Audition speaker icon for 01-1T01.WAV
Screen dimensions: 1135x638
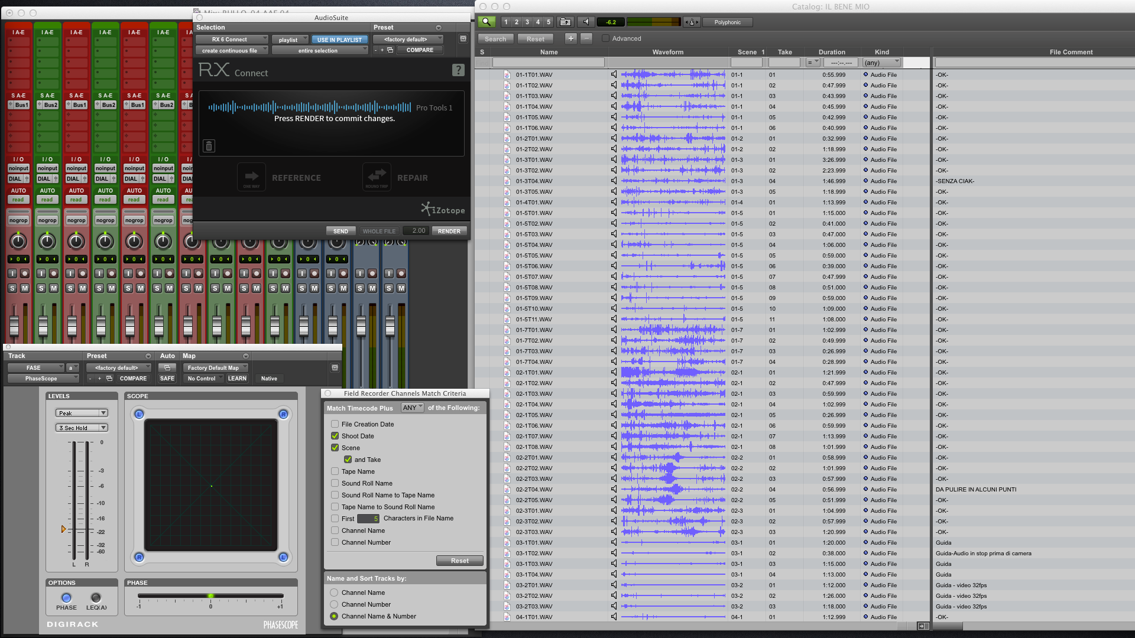[x=614, y=75]
